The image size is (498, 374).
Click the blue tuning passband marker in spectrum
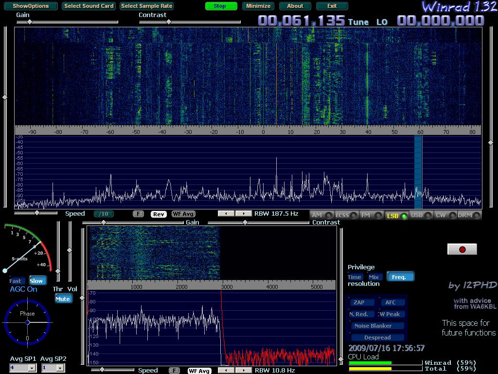point(418,172)
